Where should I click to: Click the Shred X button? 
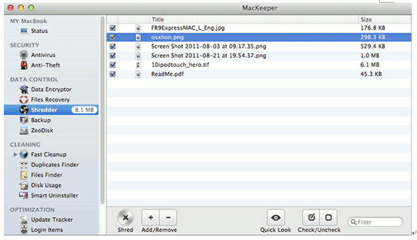point(125,218)
